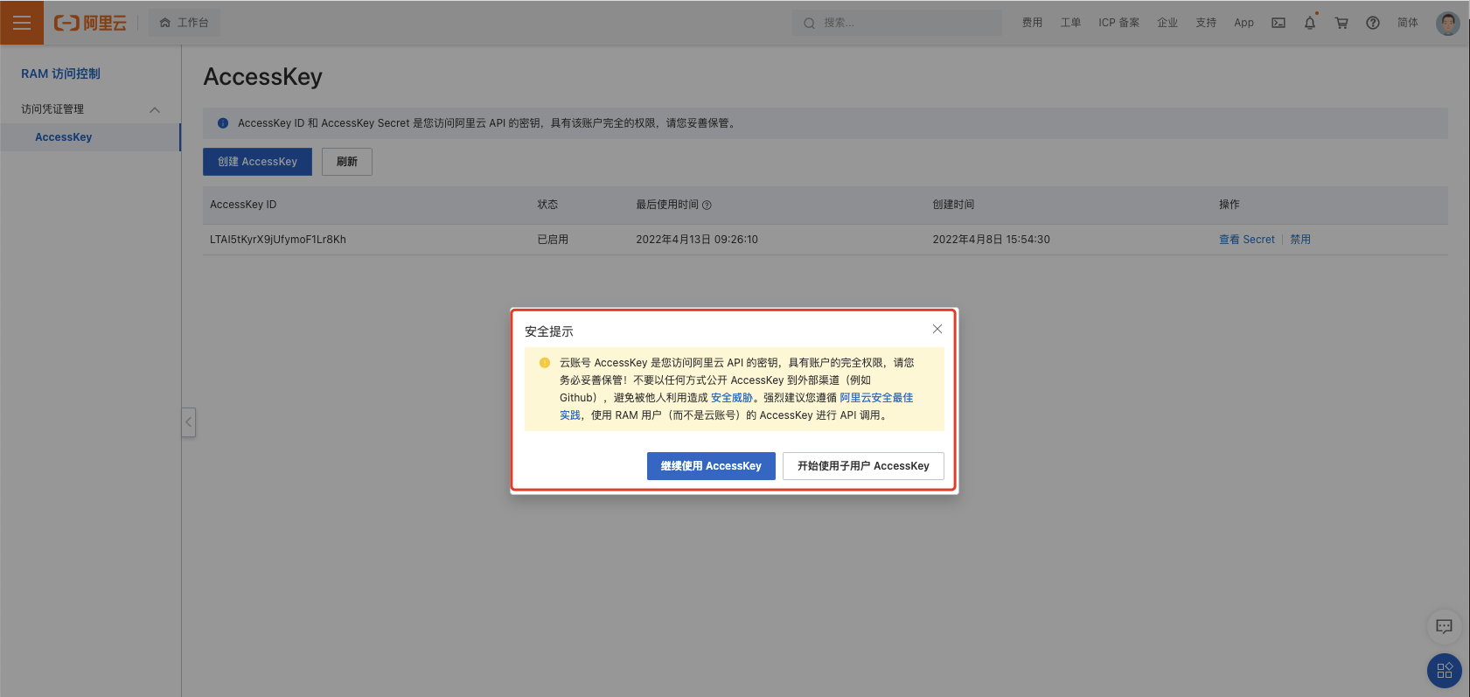Open the 安全威胁 link
The height and width of the screenshot is (697, 1470).
(x=732, y=398)
